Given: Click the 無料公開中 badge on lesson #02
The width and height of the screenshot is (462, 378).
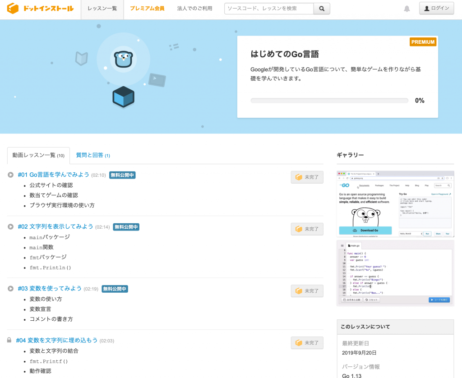Looking at the screenshot, I should click(126, 227).
